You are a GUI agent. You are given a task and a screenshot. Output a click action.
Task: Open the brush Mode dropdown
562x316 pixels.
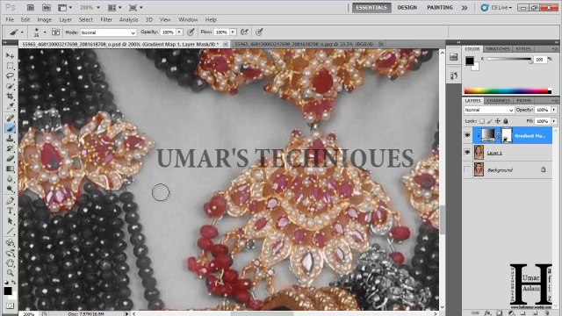(108, 32)
